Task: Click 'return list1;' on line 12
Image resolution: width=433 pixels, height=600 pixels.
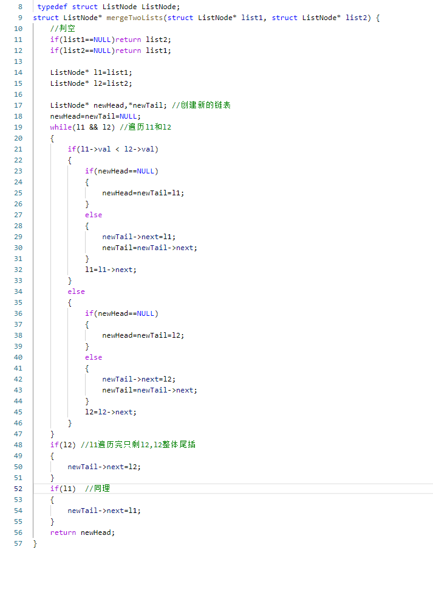Action: click(x=143, y=51)
